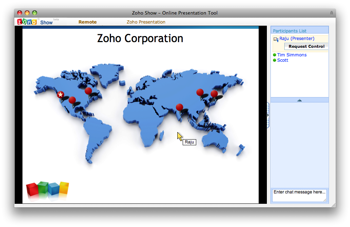350x227 pixels.
Task: Click the Zoho Show logo
Action: click(35, 22)
